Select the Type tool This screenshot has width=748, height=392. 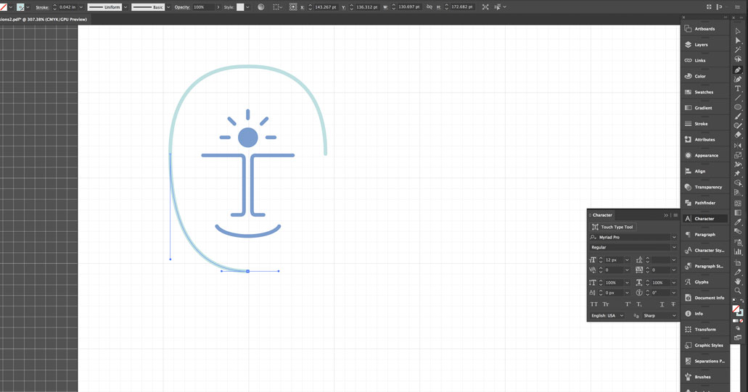(x=738, y=88)
